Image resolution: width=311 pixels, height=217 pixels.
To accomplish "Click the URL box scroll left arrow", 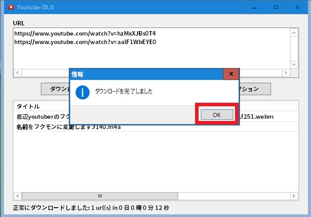I will pyautogui.click(x=18, y=73).
